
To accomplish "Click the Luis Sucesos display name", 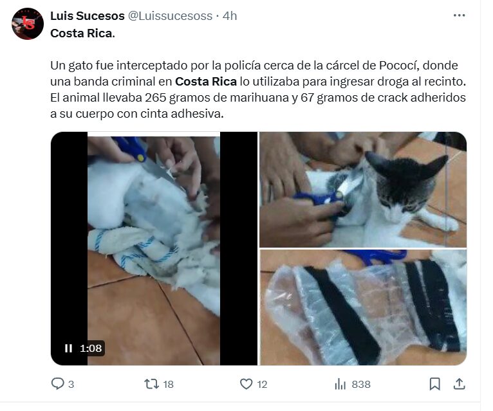I will [x=88, y=15].
